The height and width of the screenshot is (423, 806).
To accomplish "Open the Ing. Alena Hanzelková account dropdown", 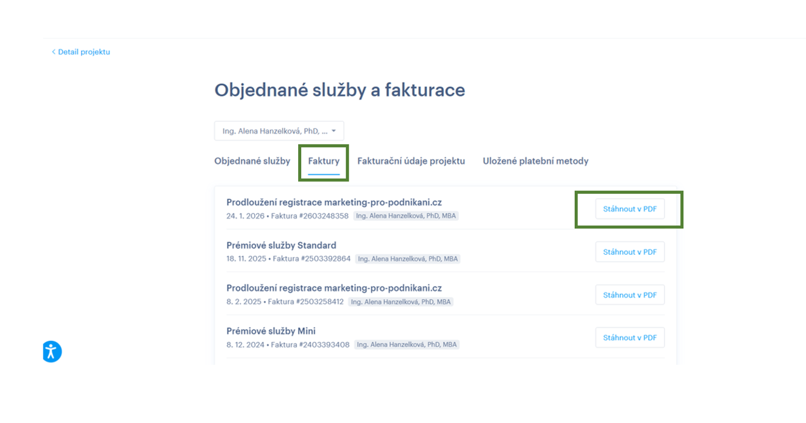I will pos(279,131).
